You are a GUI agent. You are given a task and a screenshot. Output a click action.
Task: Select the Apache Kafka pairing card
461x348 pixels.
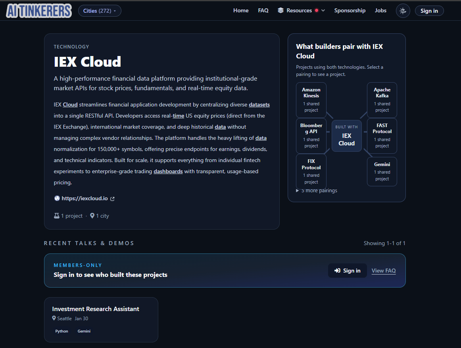pos(382,100)
